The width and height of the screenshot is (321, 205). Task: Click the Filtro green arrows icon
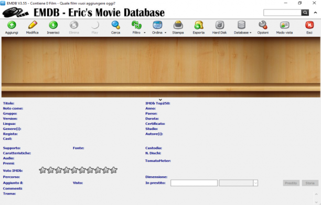coord(136,25)
